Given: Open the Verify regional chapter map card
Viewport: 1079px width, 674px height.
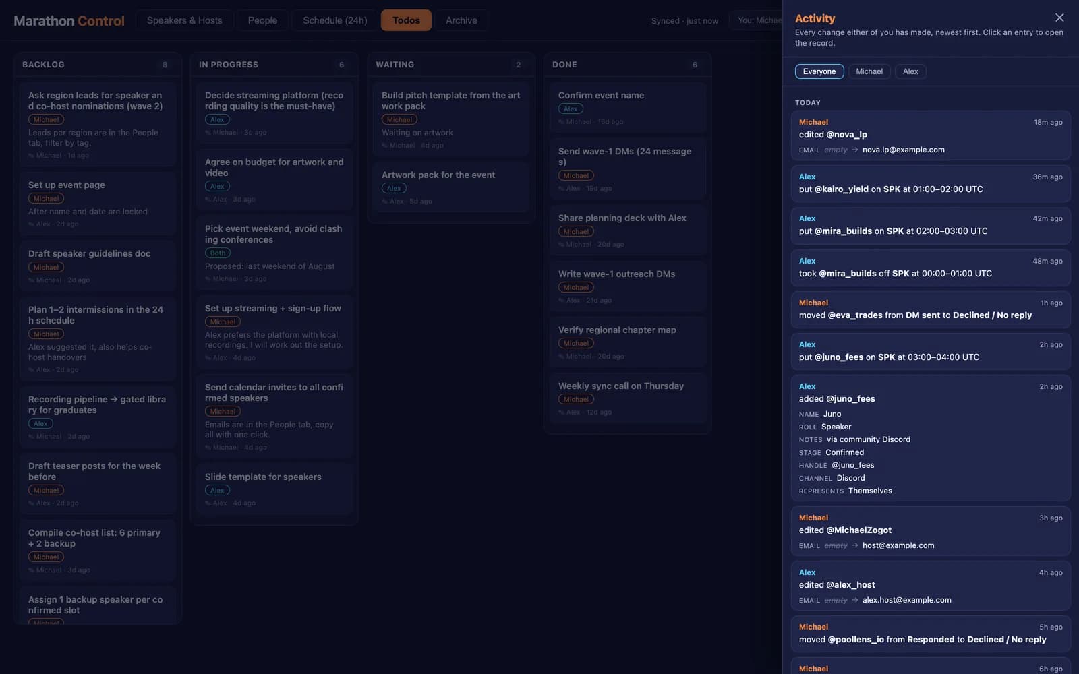Looking at the screenshot, I should 628,342.
